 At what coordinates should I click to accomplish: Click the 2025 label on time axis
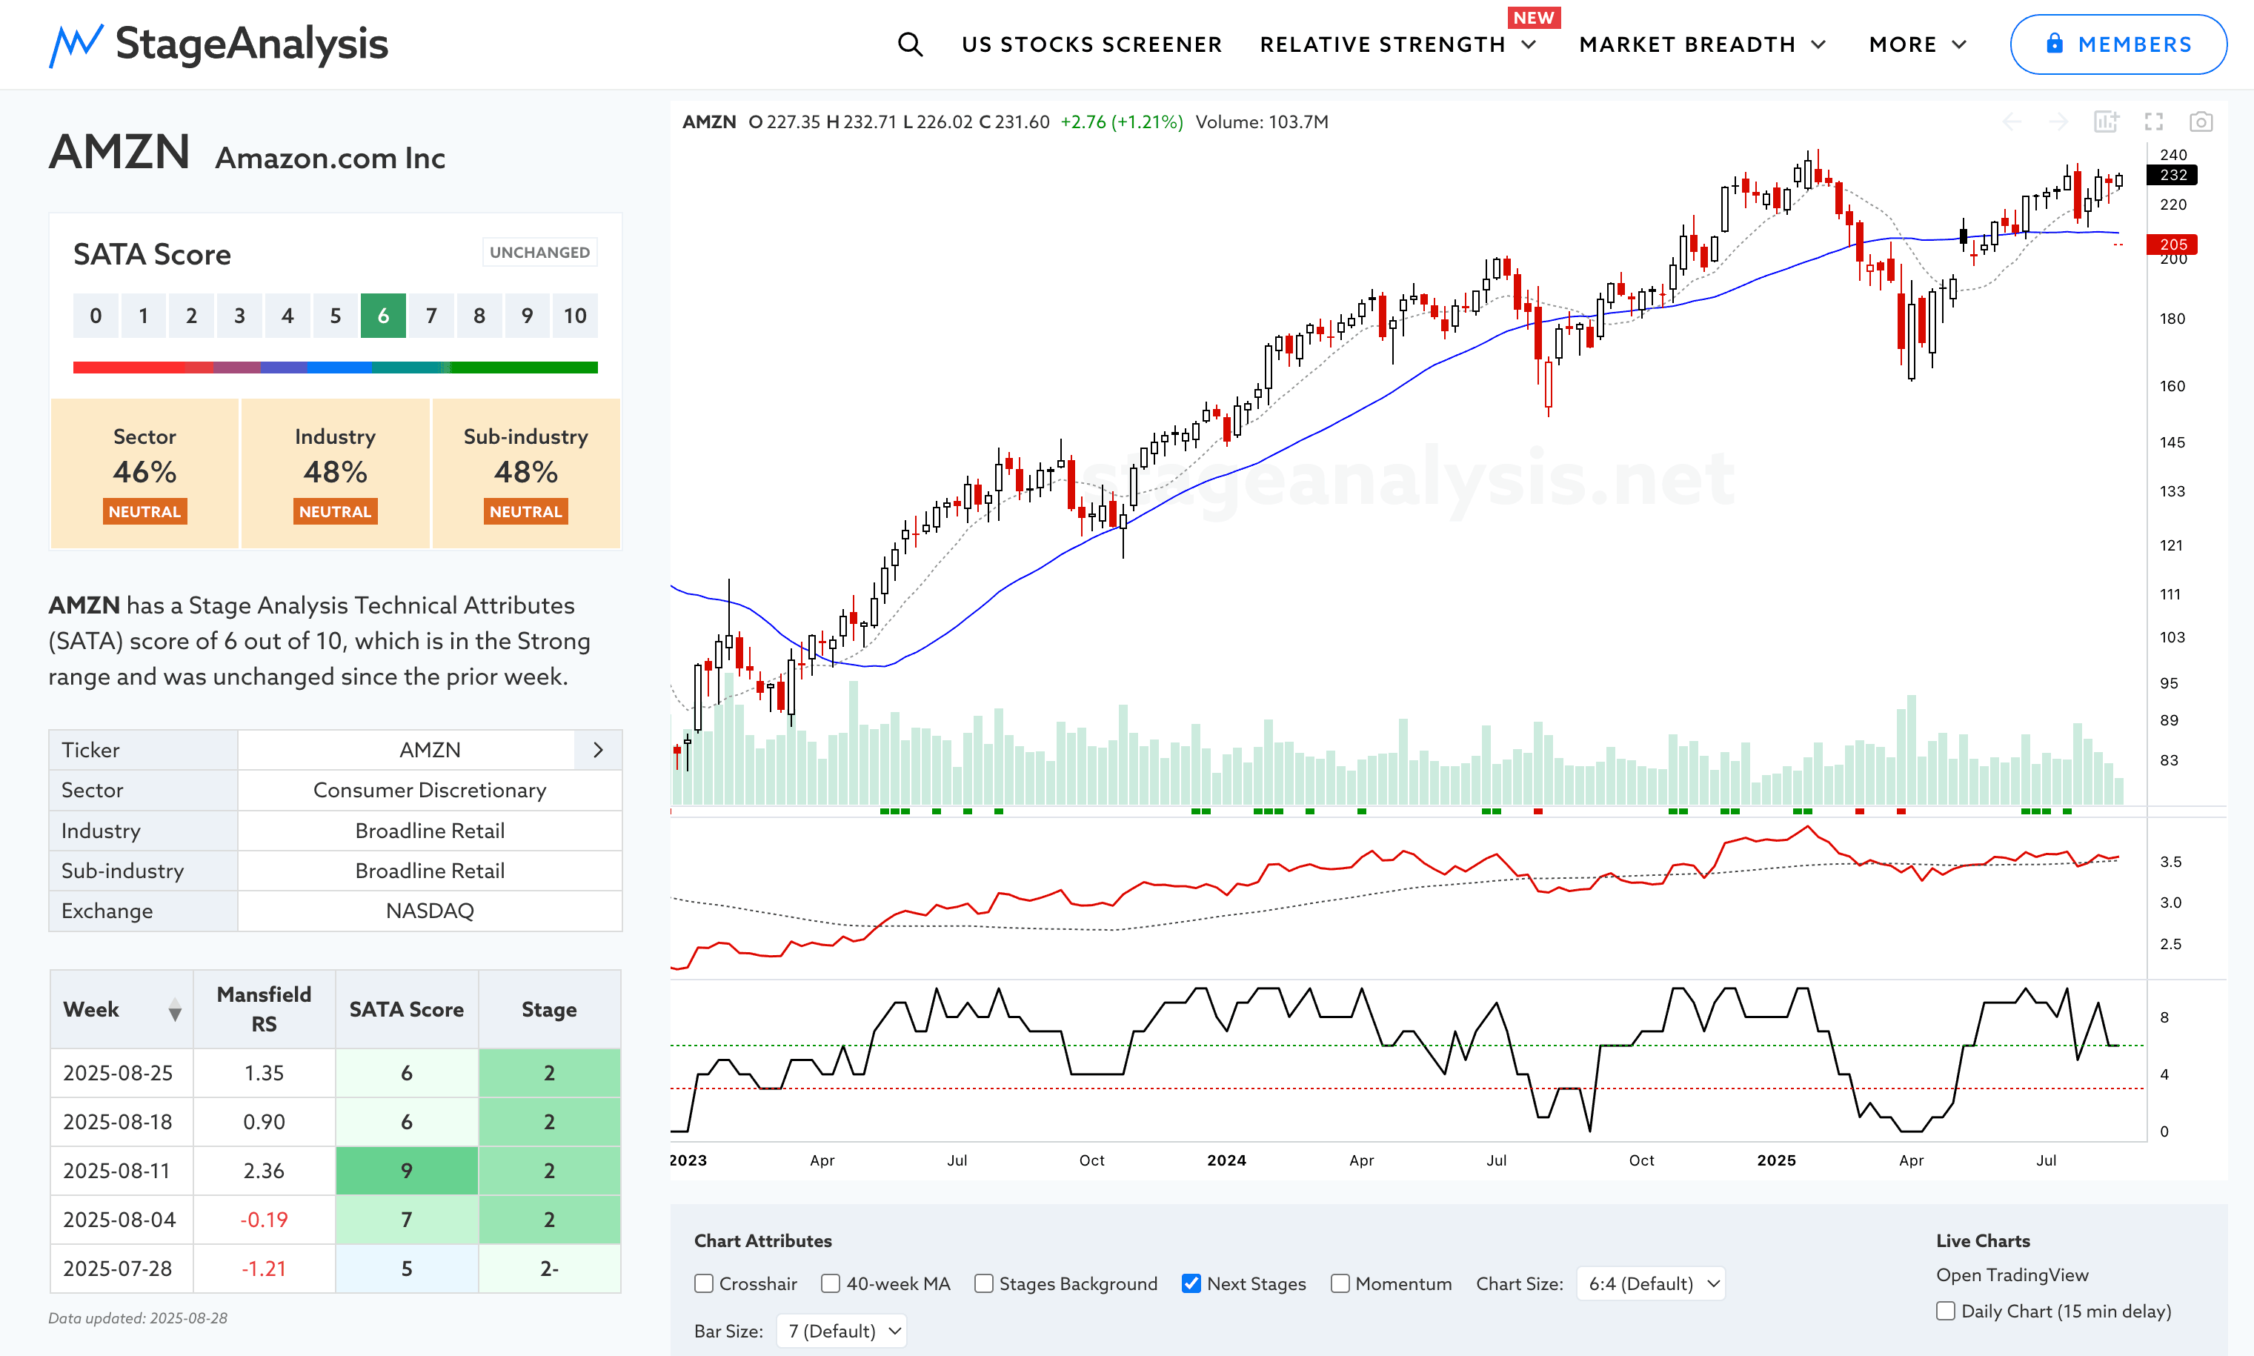[x=1776, y=1160]
